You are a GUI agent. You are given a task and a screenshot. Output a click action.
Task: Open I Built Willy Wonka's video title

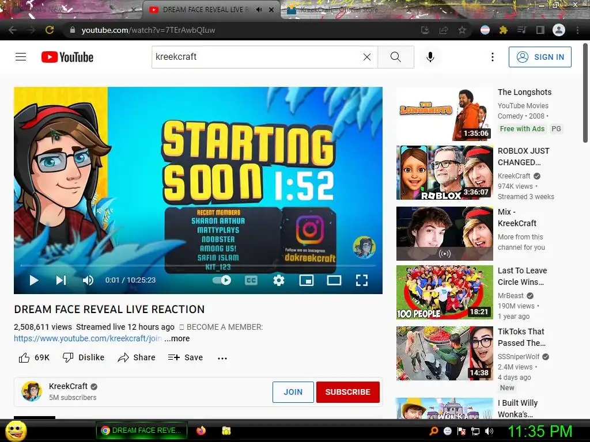(517, 409)
